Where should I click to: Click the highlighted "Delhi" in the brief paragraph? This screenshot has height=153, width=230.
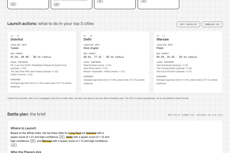click(x=69, y=137)
